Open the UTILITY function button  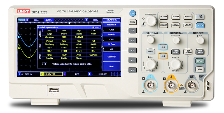tap(188, 25)
